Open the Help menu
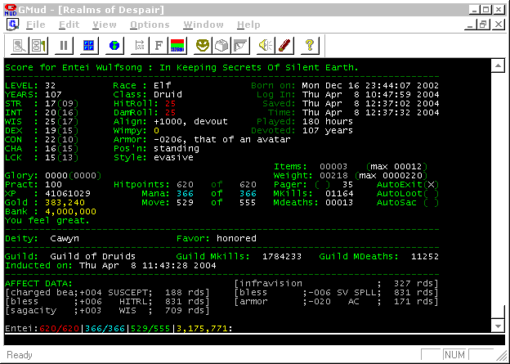Screen dimensions: 510x364 pos(248,25)
